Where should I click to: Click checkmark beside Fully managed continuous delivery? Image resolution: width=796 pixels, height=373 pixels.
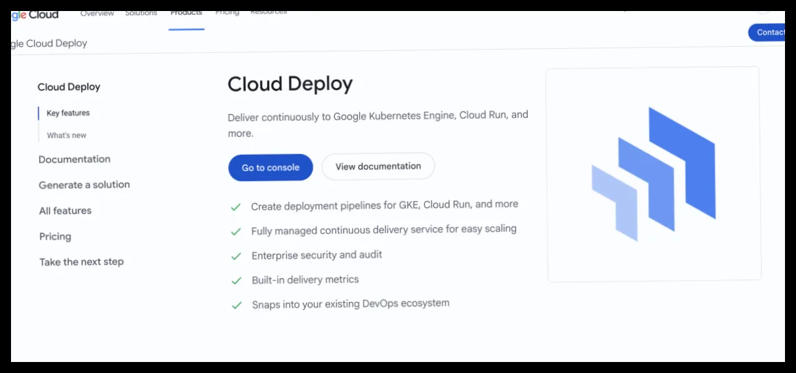[235, 231]
